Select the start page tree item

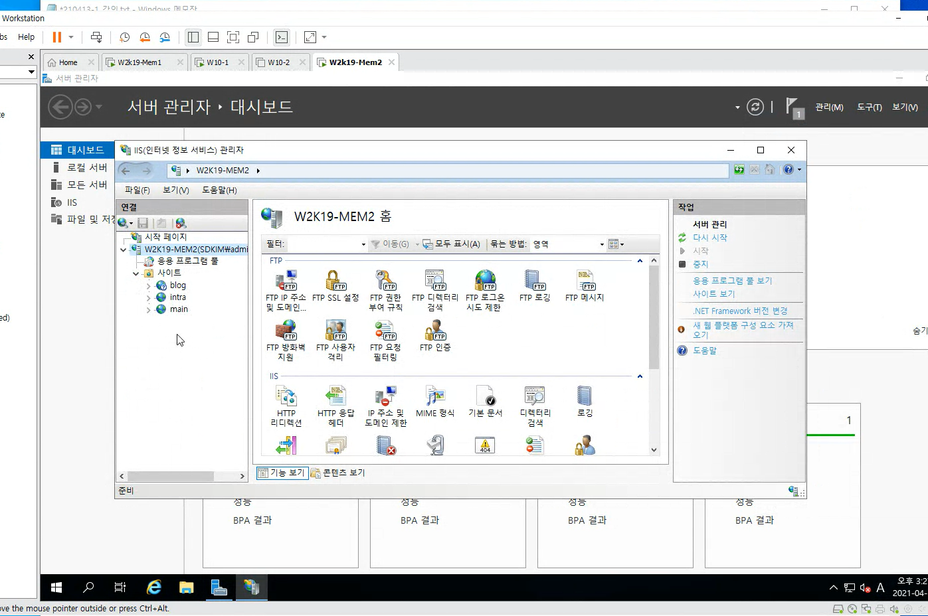(165, 237)
